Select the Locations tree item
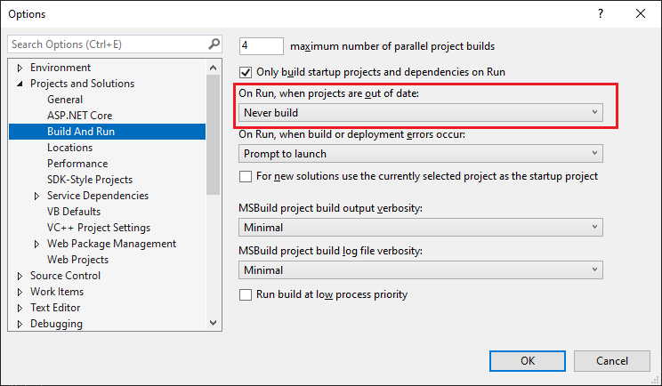Image resolution: width=662 pixels, height=386 pixels. point(69,148)
